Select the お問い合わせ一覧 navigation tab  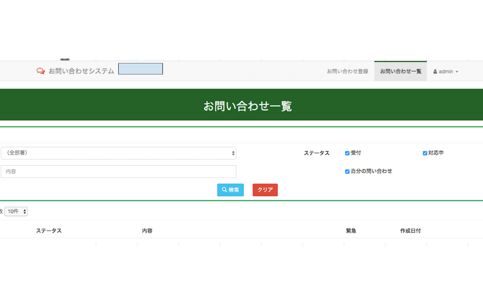tap(400, 71)
